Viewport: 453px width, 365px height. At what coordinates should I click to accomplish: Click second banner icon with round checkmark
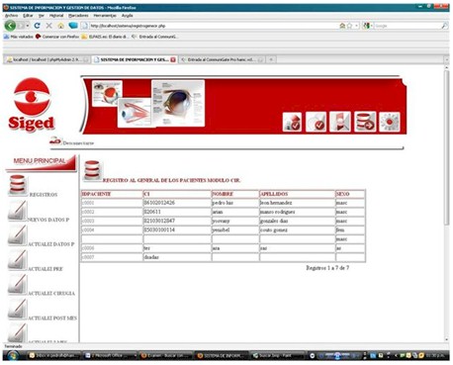tap(316, 122)
